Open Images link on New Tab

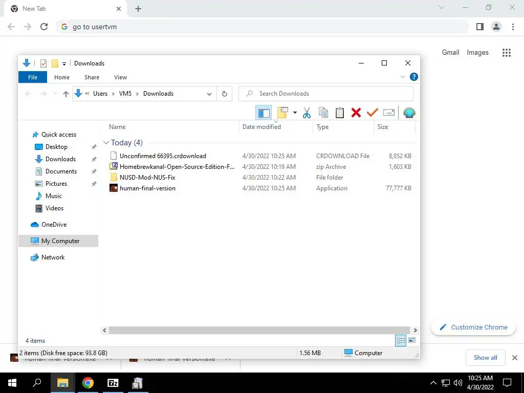pyautogui.click(x=477, y=53)
